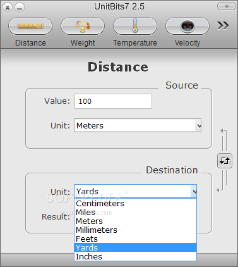This screenshot has width=238, height=267.
Task: Click the Velocity tab label
Action: (187, 43)
